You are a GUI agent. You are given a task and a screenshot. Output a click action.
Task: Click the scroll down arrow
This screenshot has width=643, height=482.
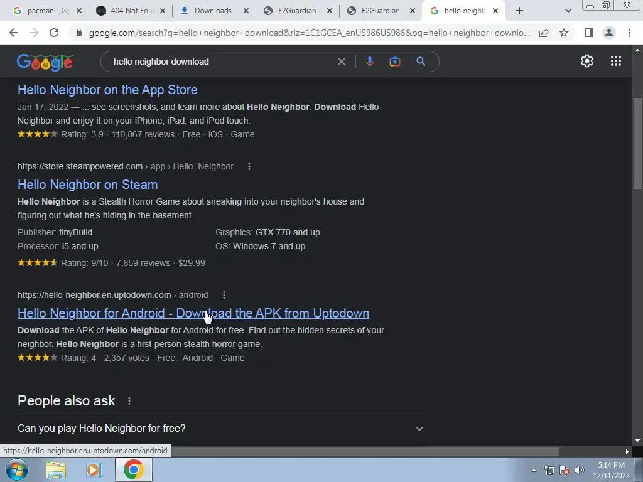click(x=637, y=441)
